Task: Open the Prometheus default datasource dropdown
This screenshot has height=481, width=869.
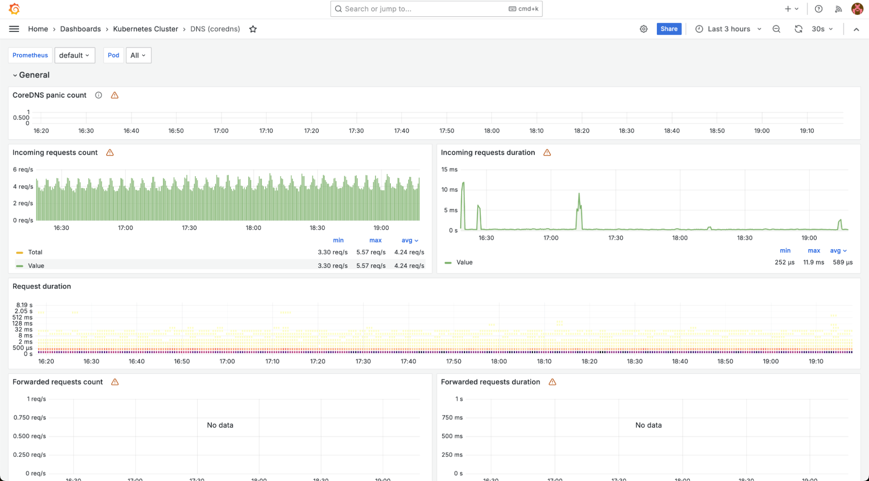Action: tap(74, 55)
